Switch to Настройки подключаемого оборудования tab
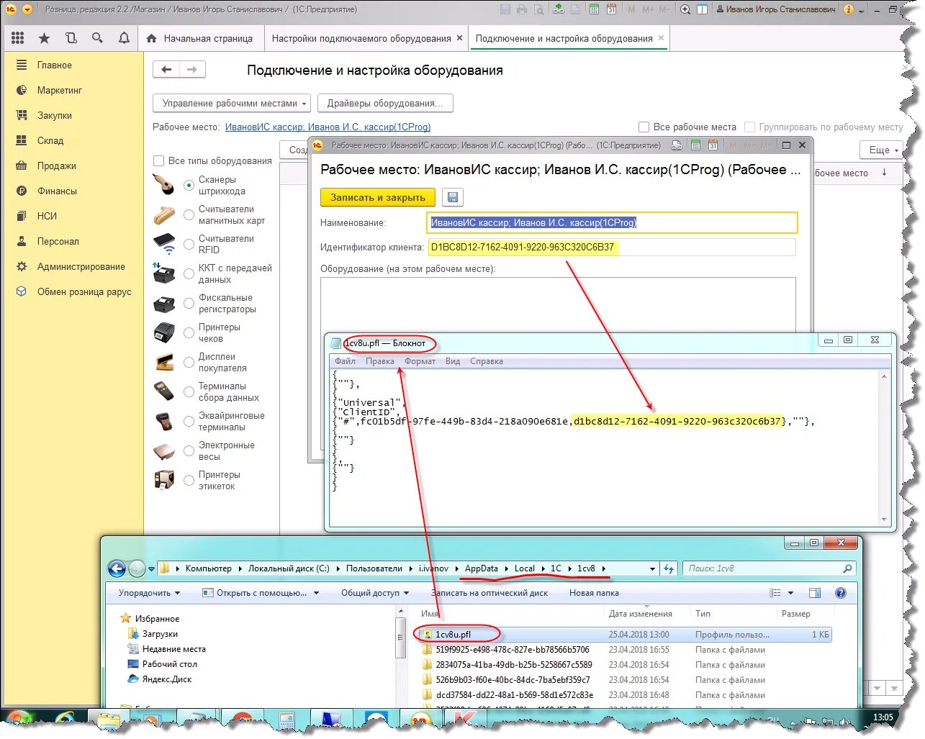Image resolution: width=925 pixels, height=739 pixels. (367, 38)
